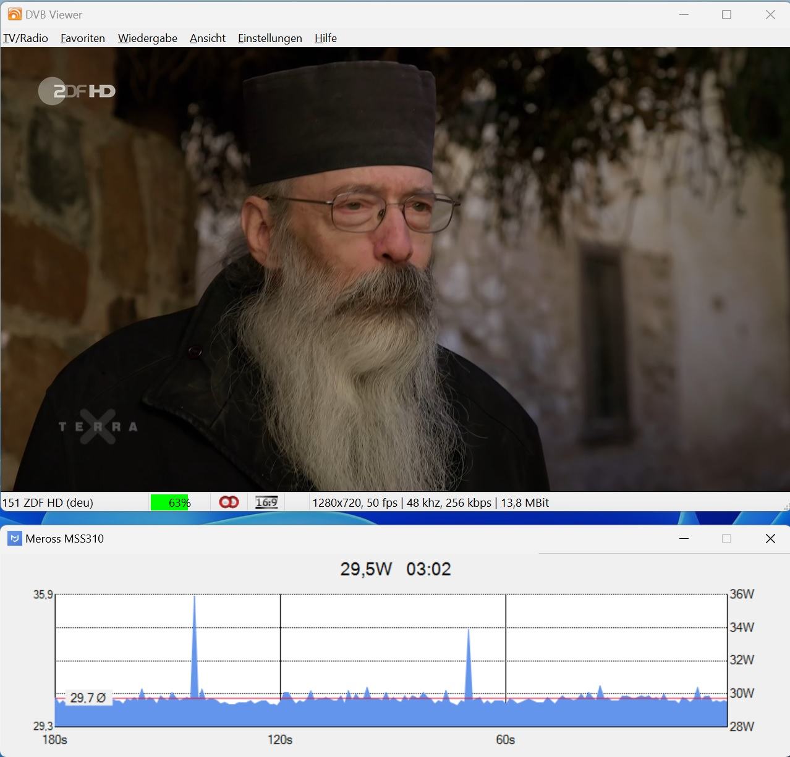Click the DVB Viewer app icon
The width and height of the screenshot is (790, 757).
[14, 14]
